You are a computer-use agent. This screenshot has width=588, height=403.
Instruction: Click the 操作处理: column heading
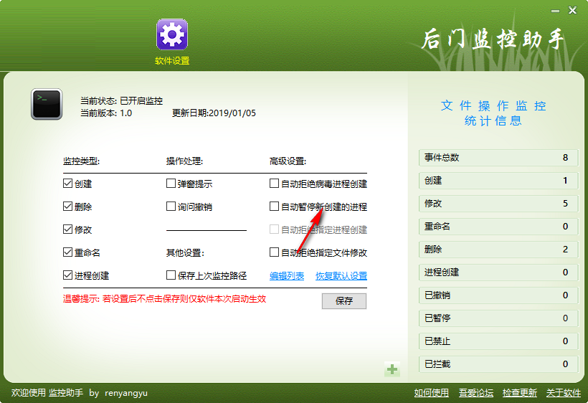tap(184, 161)
